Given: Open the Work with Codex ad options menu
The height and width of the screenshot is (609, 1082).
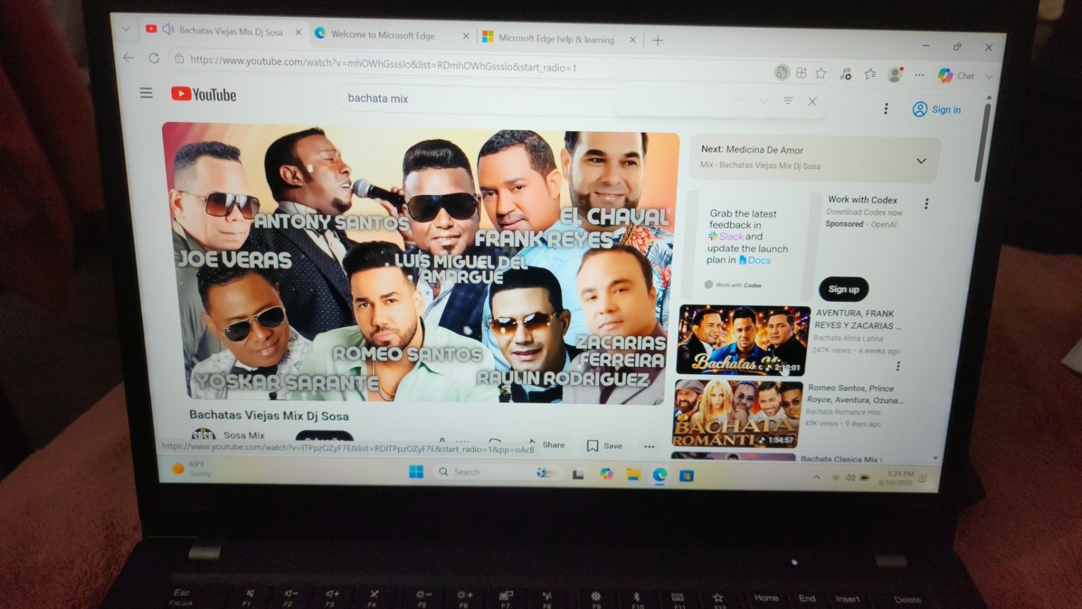Looking at the screenshot, I should click(926, 203).
